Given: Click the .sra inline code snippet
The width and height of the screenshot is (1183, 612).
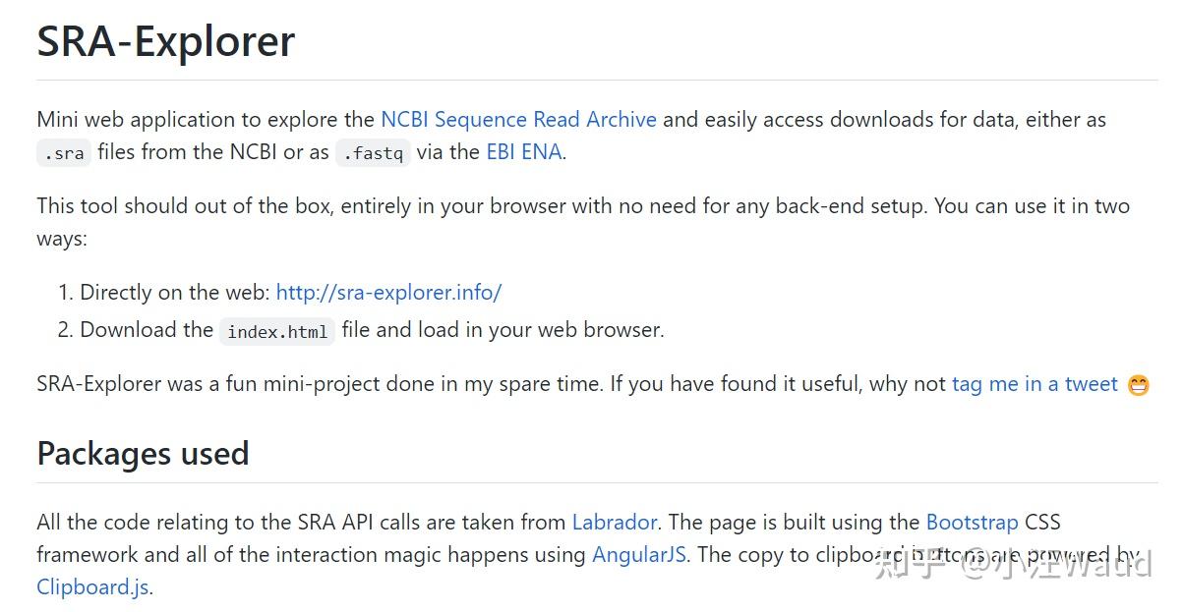Looking at the screenshot, I should pos(64,153).
